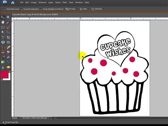The height and width of the screenshot is (126, 168).
Task: Select the Line shape tool
Action: coord(8,62)
